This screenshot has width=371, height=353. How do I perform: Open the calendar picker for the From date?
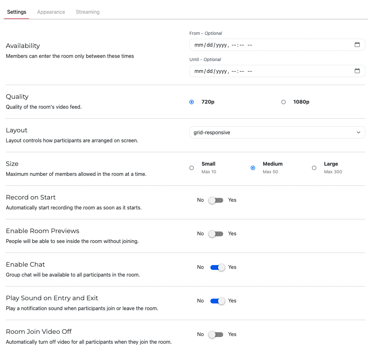pos(357,45)
